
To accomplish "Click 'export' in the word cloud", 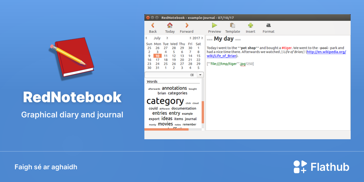I will (154, 119).
